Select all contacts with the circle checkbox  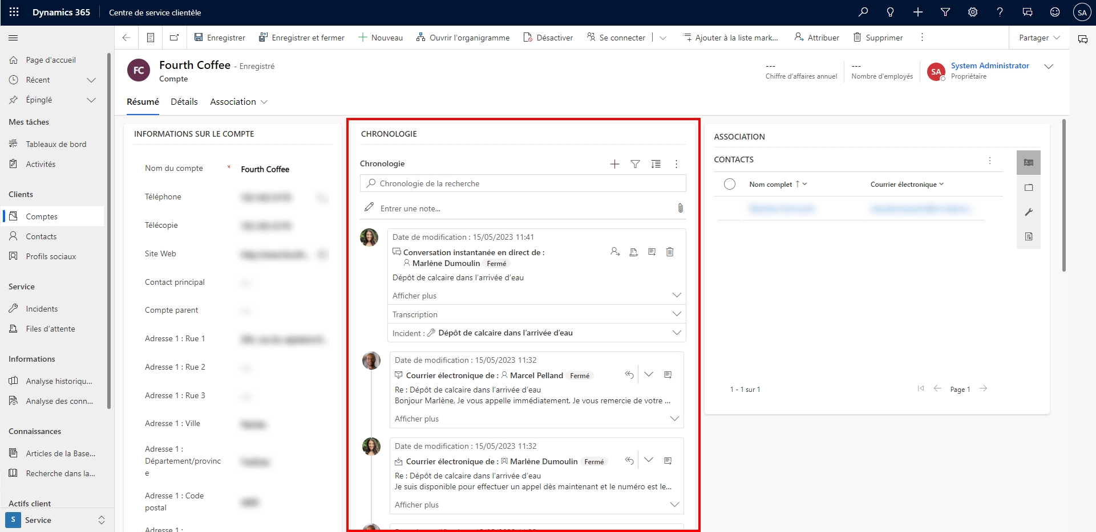tap(730, 184)
